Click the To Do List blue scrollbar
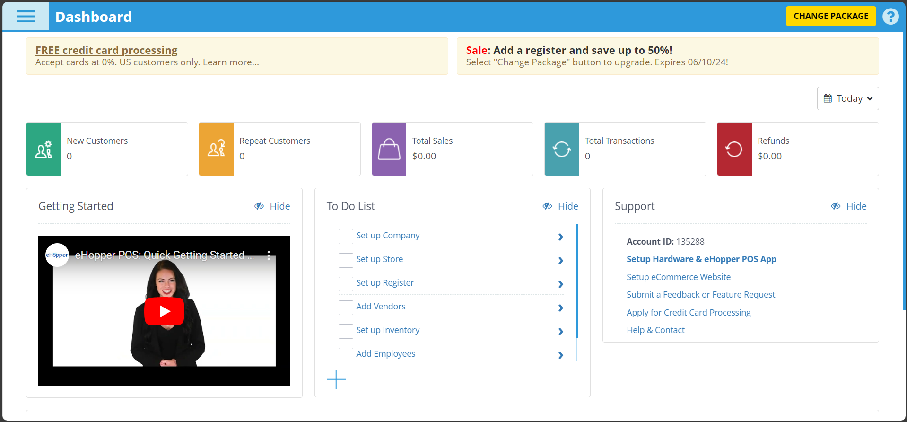 [x=577, y=281]
